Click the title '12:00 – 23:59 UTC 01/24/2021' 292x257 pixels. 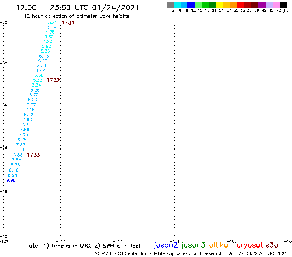click(x=77, y=8)
